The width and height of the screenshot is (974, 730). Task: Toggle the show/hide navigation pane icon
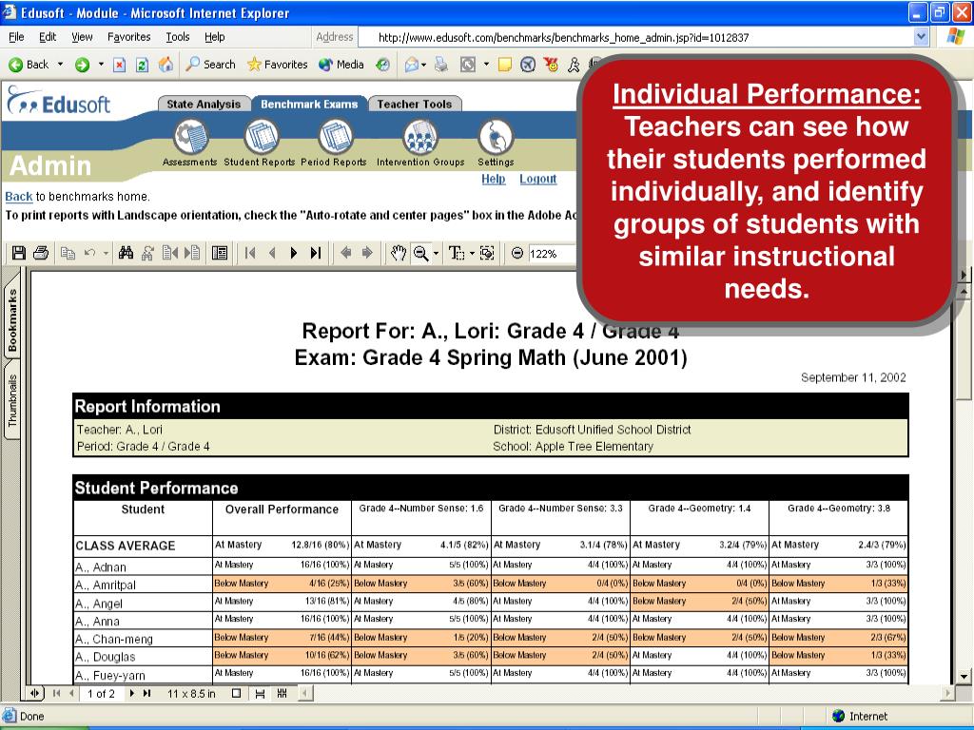(220, 253)
